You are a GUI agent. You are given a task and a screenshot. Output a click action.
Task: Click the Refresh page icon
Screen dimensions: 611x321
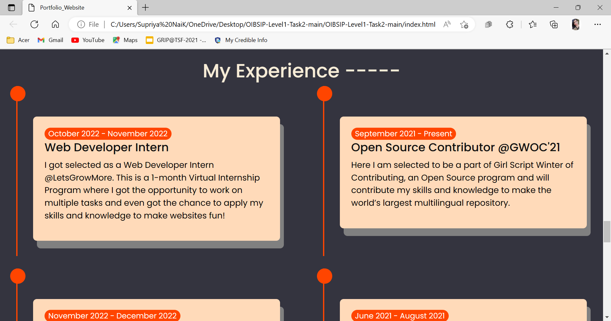click(34, 24)
